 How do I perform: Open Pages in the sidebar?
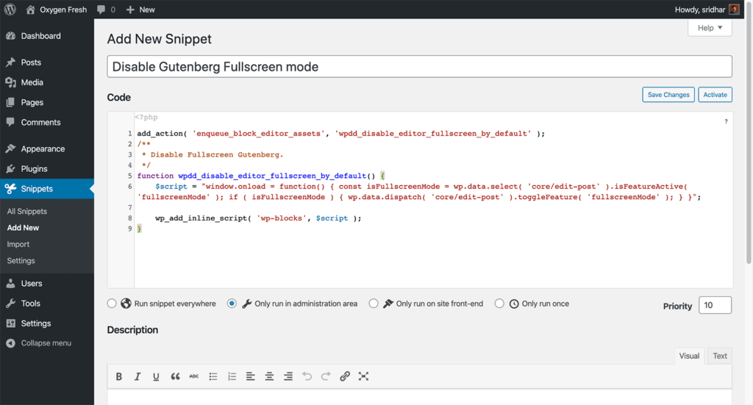pyautogui.click(x=47, y=102)
